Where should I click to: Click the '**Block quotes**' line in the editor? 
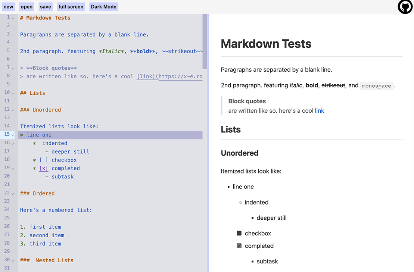(49, 68)
